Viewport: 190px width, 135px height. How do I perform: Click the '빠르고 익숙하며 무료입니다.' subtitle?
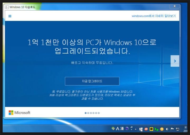(x=92, y=63)
